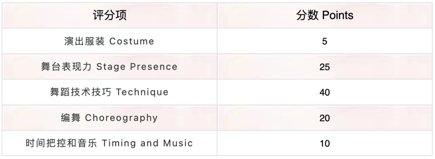Click the Chinese text 时间把控和音乐
Viewport: 435px width, 159px height.
[61, 143]
